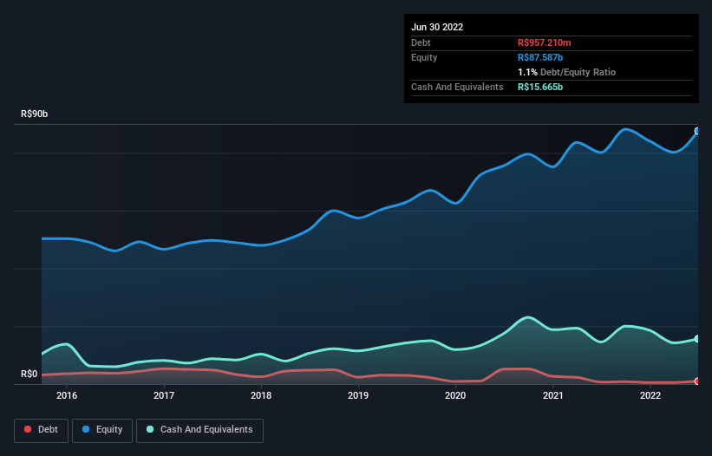Click the Jun 30 2022 tooltip date
Viewport: 712px width, 456px height.
pyautogui.click(x=437, y=27)
